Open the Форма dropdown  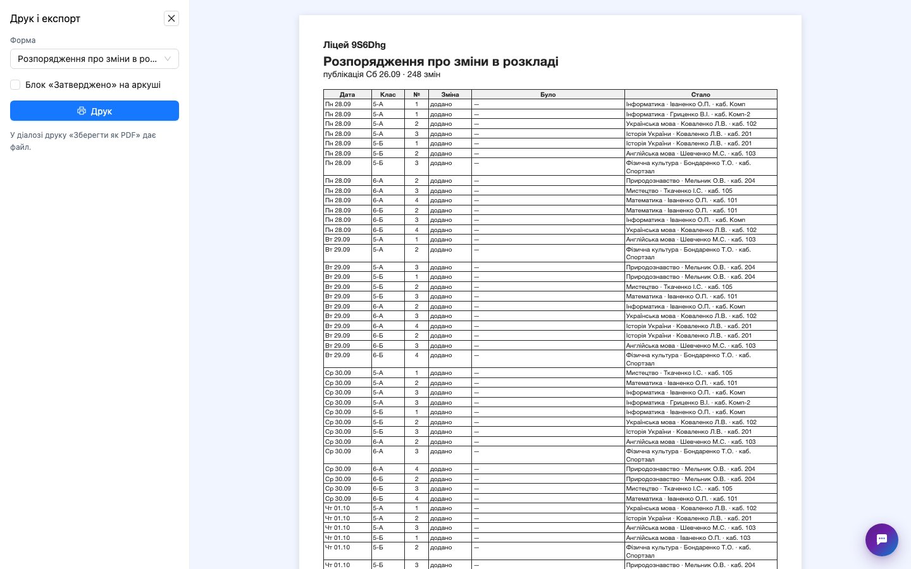tap(94, 59)
